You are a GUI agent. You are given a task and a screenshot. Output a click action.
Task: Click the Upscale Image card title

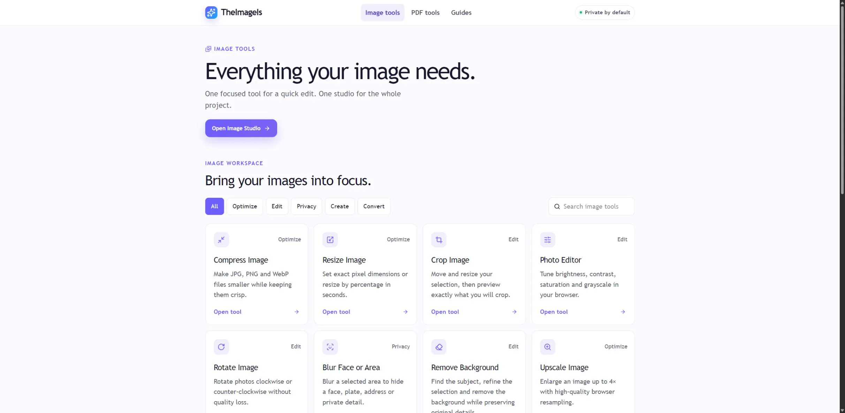pyautogui.click(x=564, y=367)
